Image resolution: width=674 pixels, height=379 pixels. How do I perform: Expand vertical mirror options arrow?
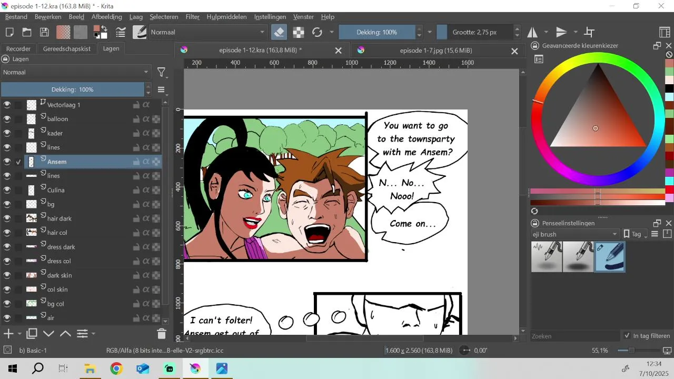coord(576,32)
